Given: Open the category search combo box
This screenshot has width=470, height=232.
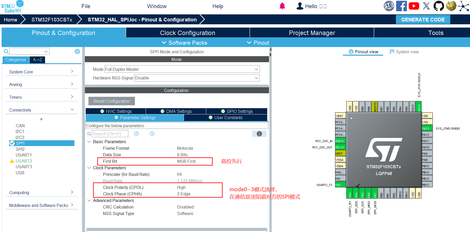Looking at the screenshot, I should [29, 51].
